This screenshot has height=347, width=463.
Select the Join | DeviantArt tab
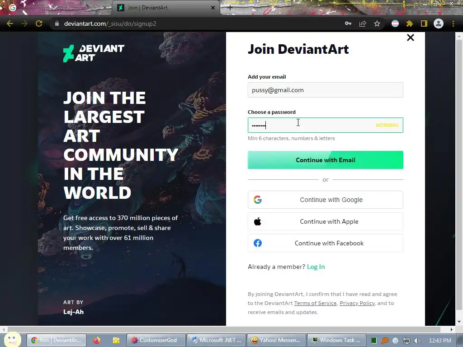coord(165,8)
